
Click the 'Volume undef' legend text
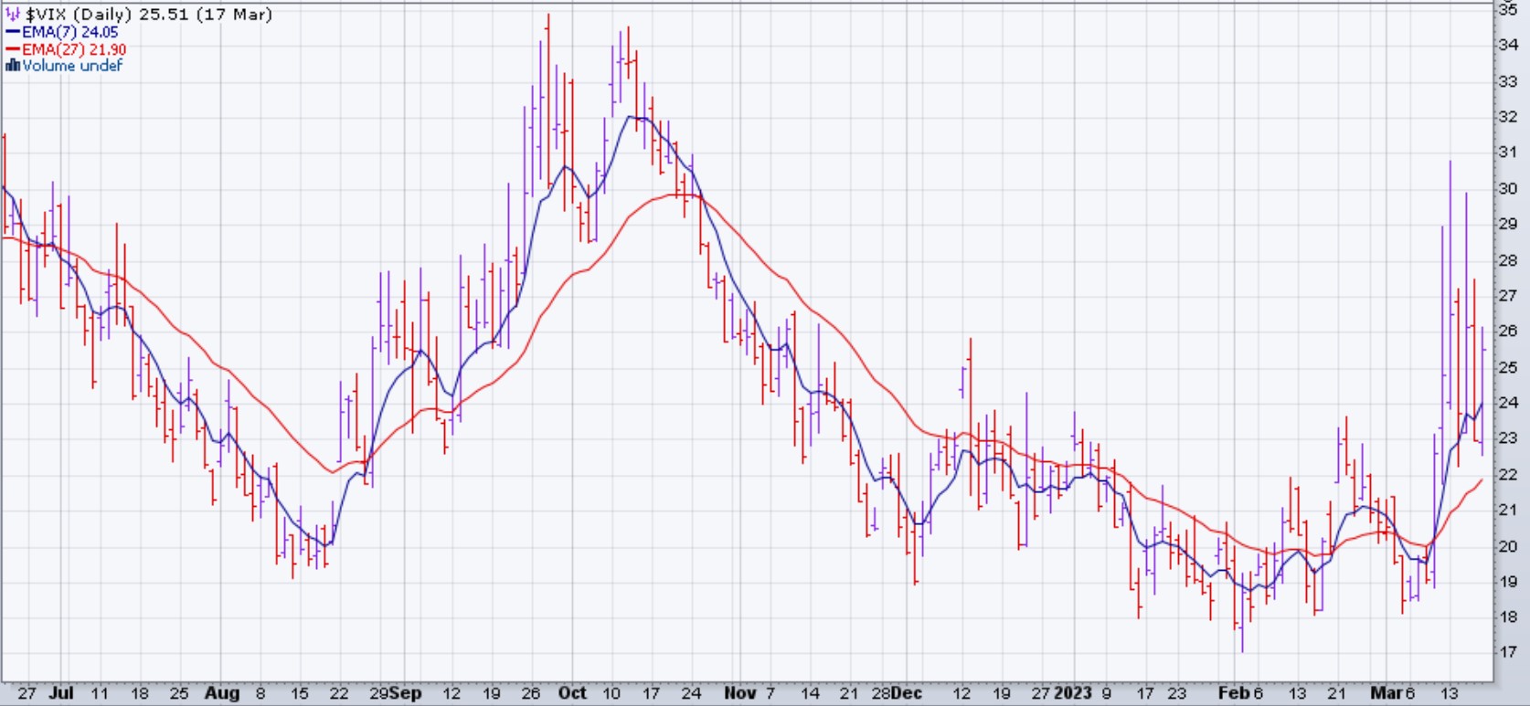coord(72,66)
